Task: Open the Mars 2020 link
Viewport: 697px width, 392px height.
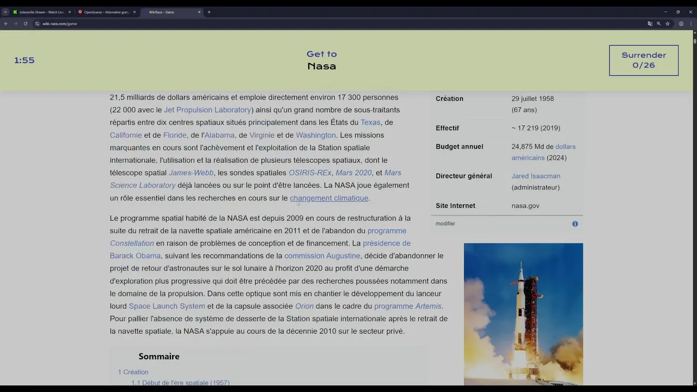Action: (353, 173)
